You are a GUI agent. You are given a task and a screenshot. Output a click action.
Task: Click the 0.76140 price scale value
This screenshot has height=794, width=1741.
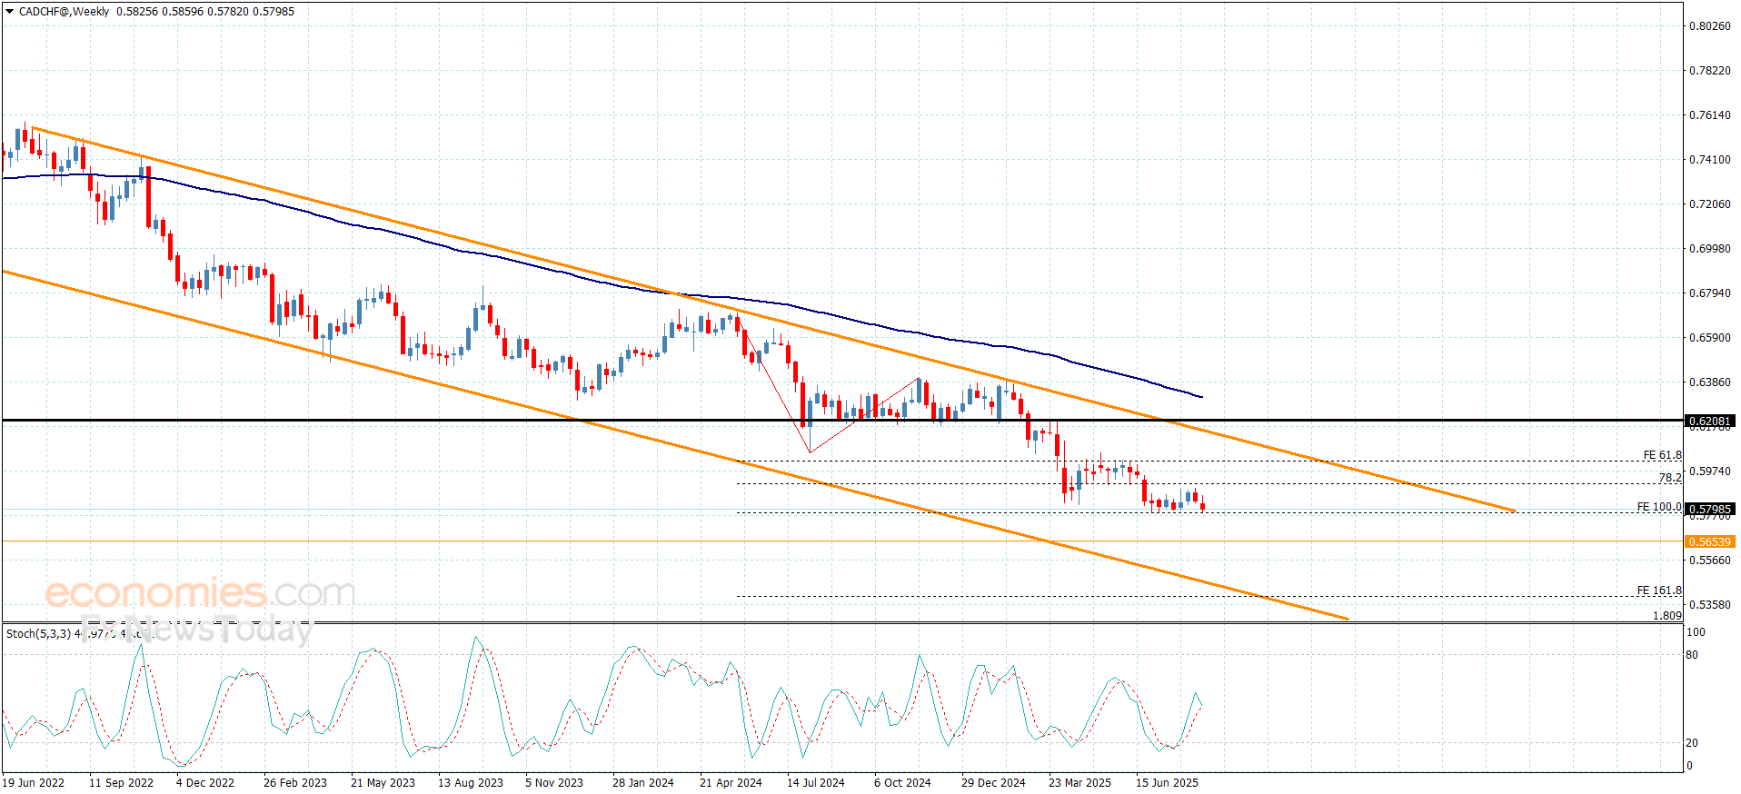(1709, 115)
